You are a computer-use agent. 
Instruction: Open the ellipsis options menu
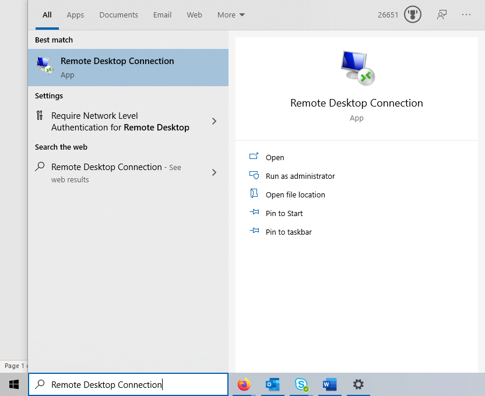[466, 14]
